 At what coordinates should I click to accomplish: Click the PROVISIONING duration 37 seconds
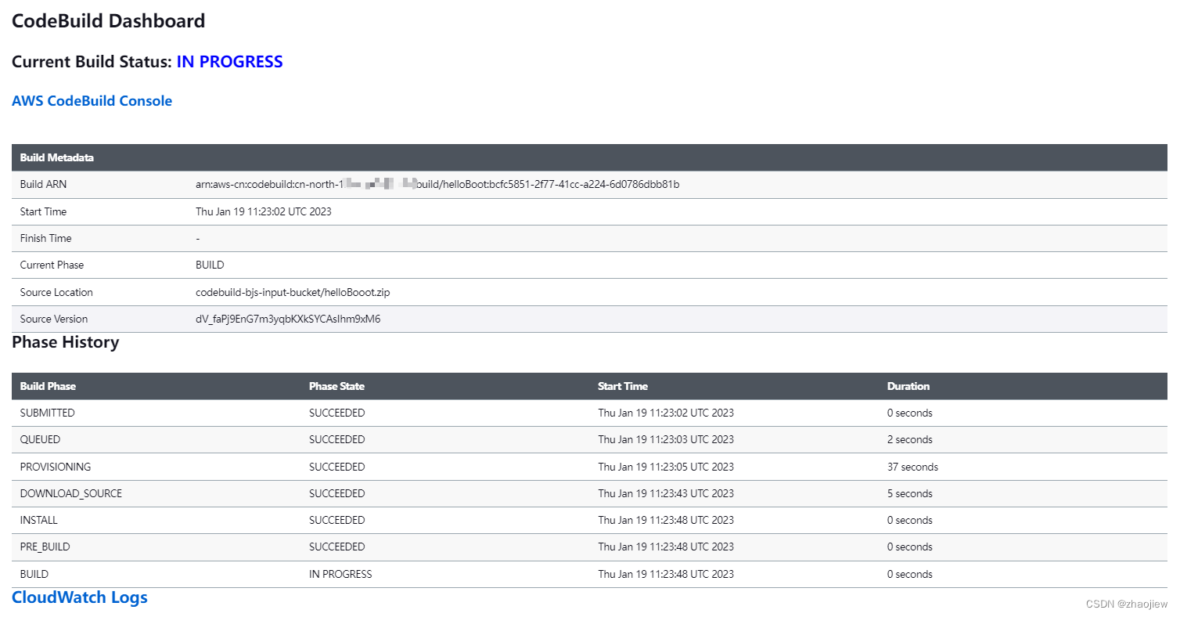click(x=912, y=467)
